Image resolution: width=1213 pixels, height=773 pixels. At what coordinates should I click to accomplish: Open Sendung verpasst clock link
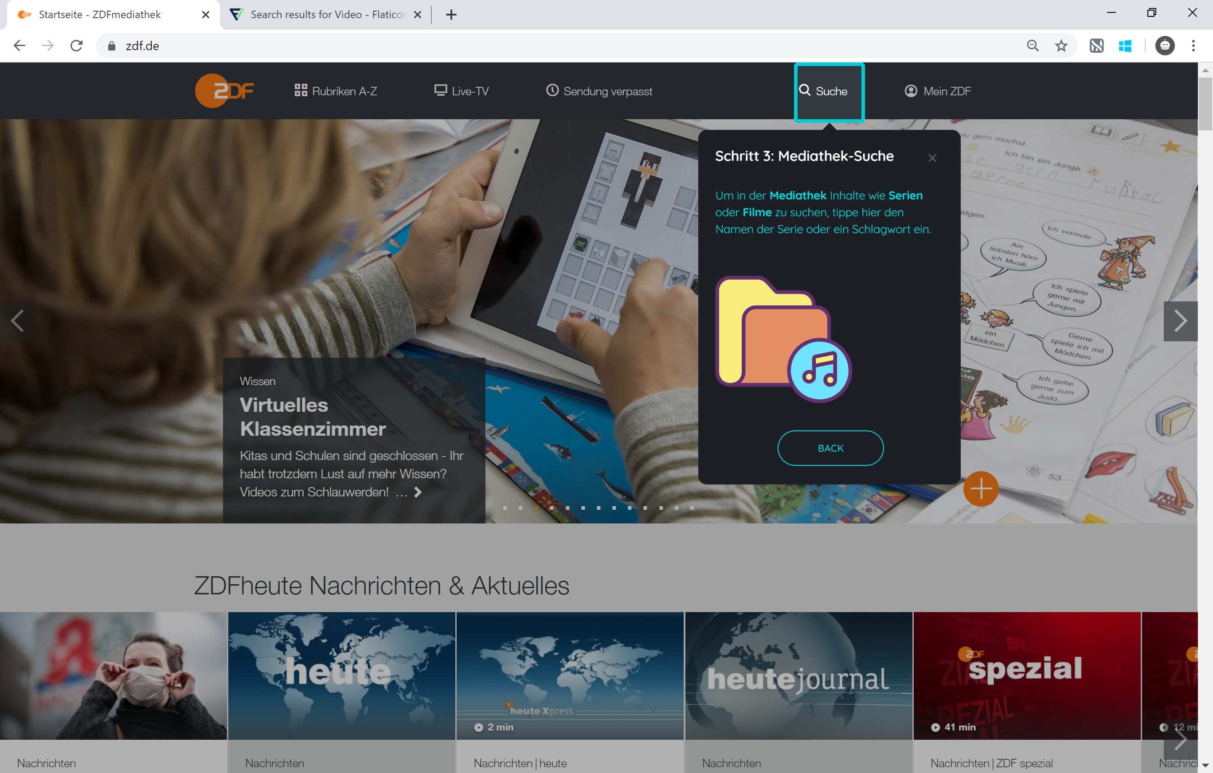[x=599, y=91]
